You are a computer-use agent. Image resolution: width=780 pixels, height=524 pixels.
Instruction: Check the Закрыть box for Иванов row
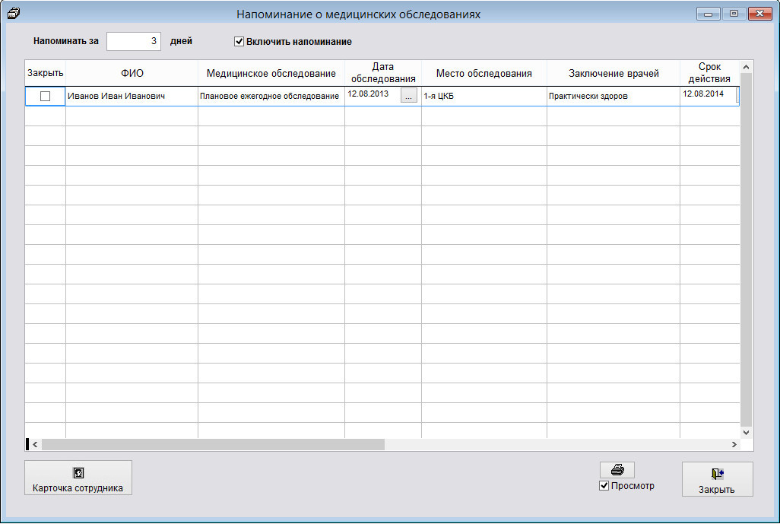(x=46, y=97)
